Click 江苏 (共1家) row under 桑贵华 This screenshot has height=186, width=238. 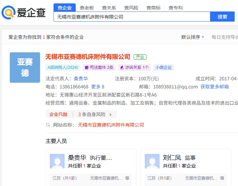91,178
